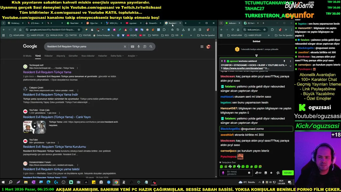Reload the Google search page

(x=15, y=30)
